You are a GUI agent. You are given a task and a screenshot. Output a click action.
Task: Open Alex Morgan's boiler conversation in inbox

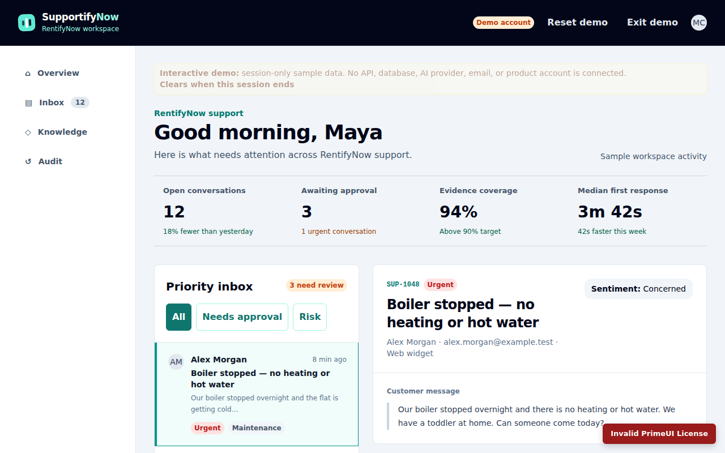coord(257,394)
